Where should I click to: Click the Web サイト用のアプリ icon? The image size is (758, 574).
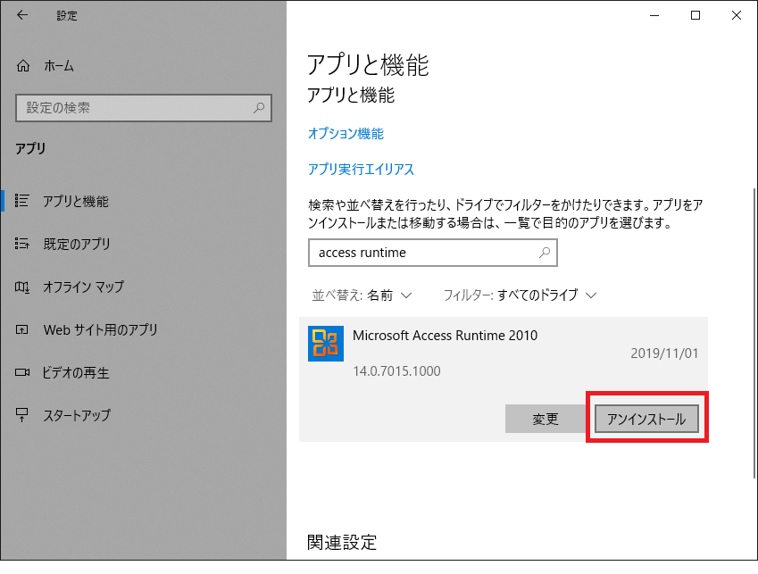(x=23, y=329)
